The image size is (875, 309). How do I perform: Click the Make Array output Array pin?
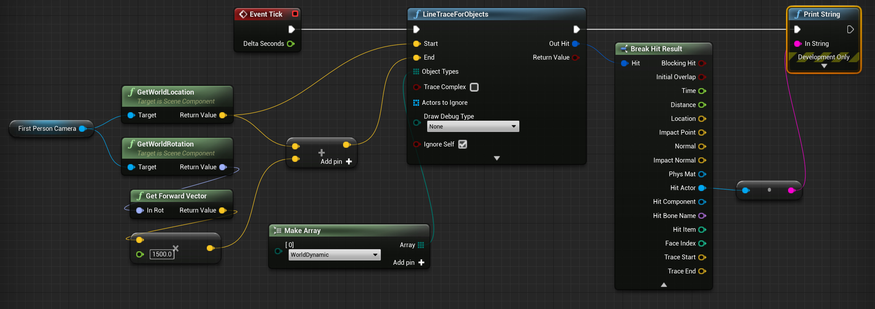tap(421, 245)
